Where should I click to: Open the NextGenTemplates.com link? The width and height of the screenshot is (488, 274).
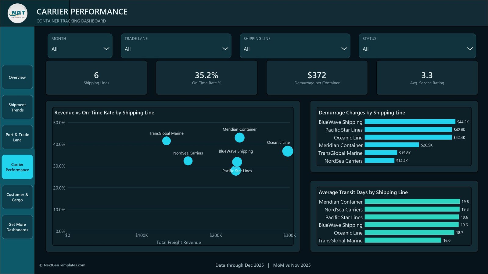[x=62, y=265]
